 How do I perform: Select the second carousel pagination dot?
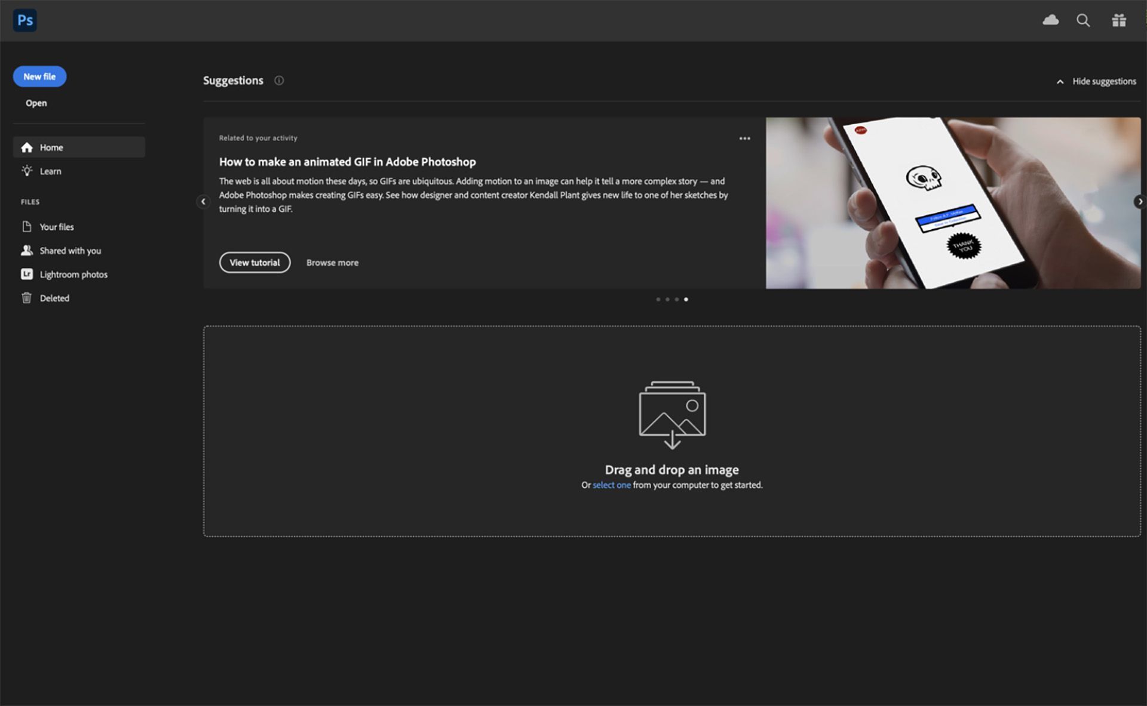[x=667, y=300]
